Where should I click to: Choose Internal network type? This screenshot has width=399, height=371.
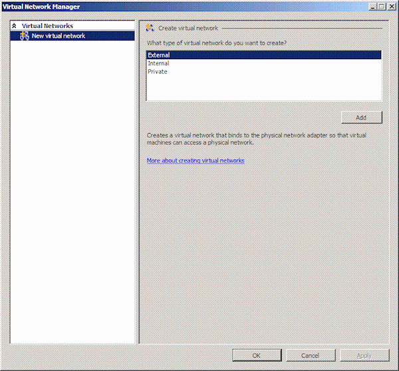pyautogui.click(x=264, y=63)
